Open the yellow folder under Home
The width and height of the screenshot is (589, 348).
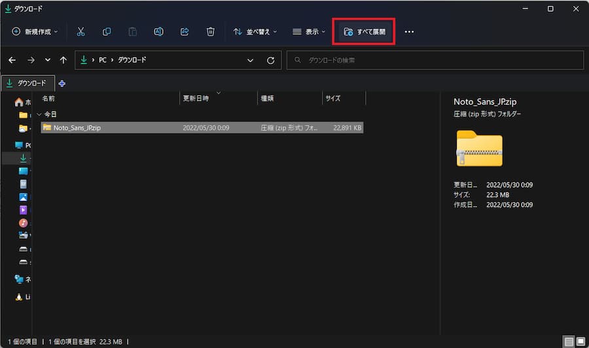click(24, 115)
